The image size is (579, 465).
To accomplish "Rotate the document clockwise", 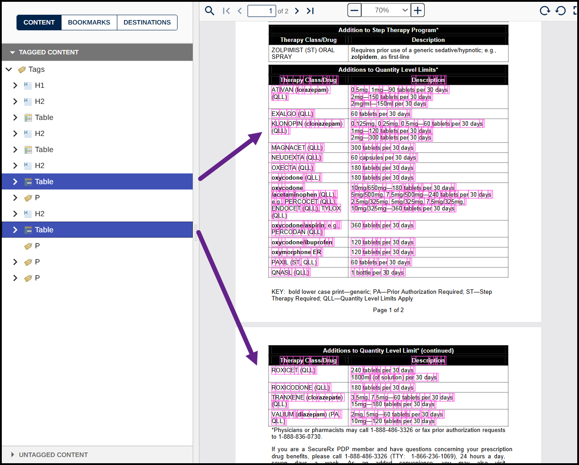I will tap(545, 11).
